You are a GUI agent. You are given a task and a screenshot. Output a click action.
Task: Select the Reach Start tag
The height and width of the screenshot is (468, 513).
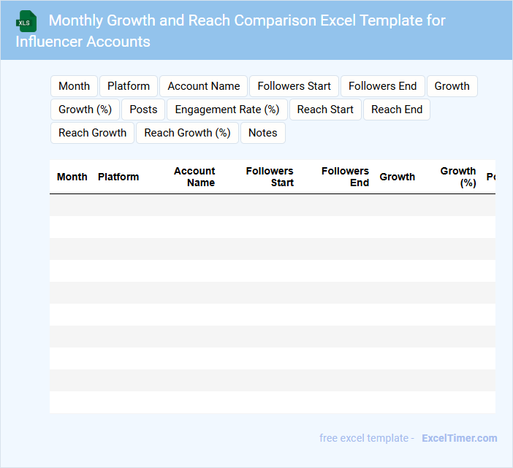click(x=325, y=110)
